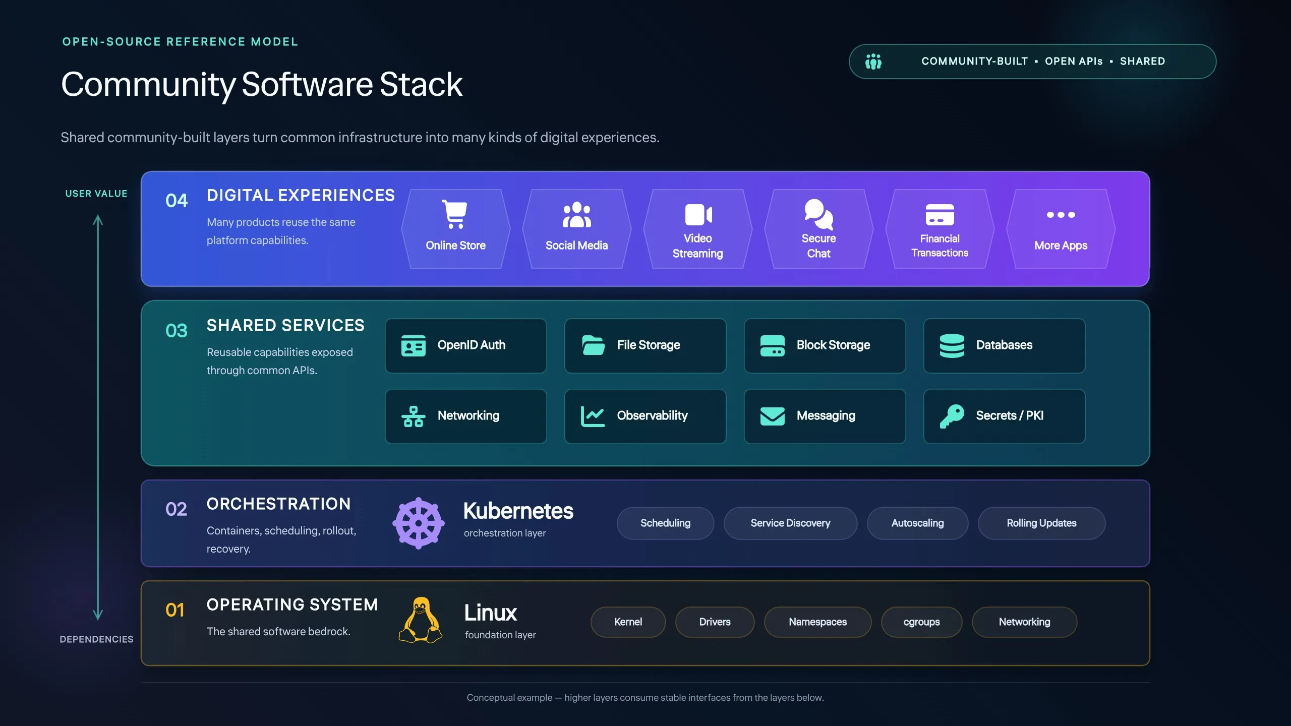Image resolution: width=1291 pixels, height=726 pixels.
Task: Click the More Apps three-dot icon
Action: (x=1061, y=215)
